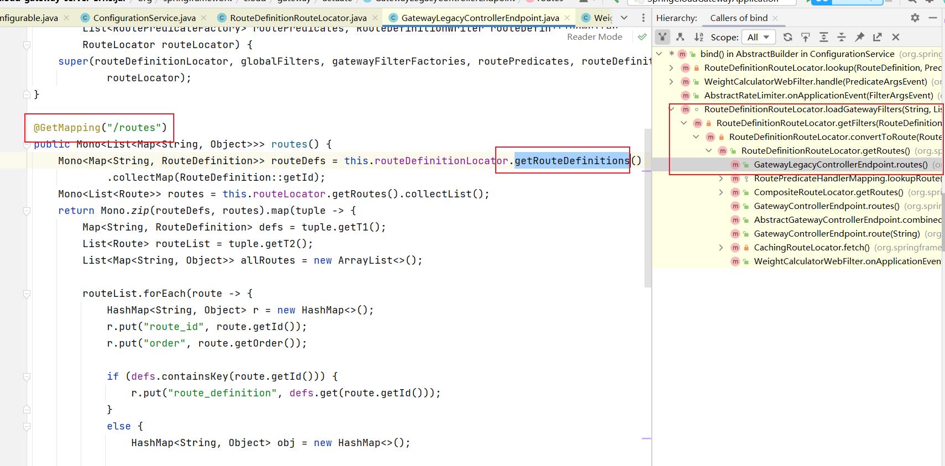The image size is (945, 466).
Task: Expand RouteDefinitionRouteLocator.lookup node
Action: click(671, 67)
